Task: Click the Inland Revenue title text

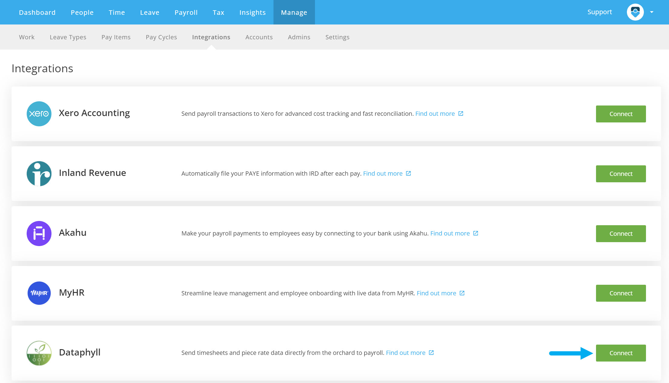Action: [92, 173]
